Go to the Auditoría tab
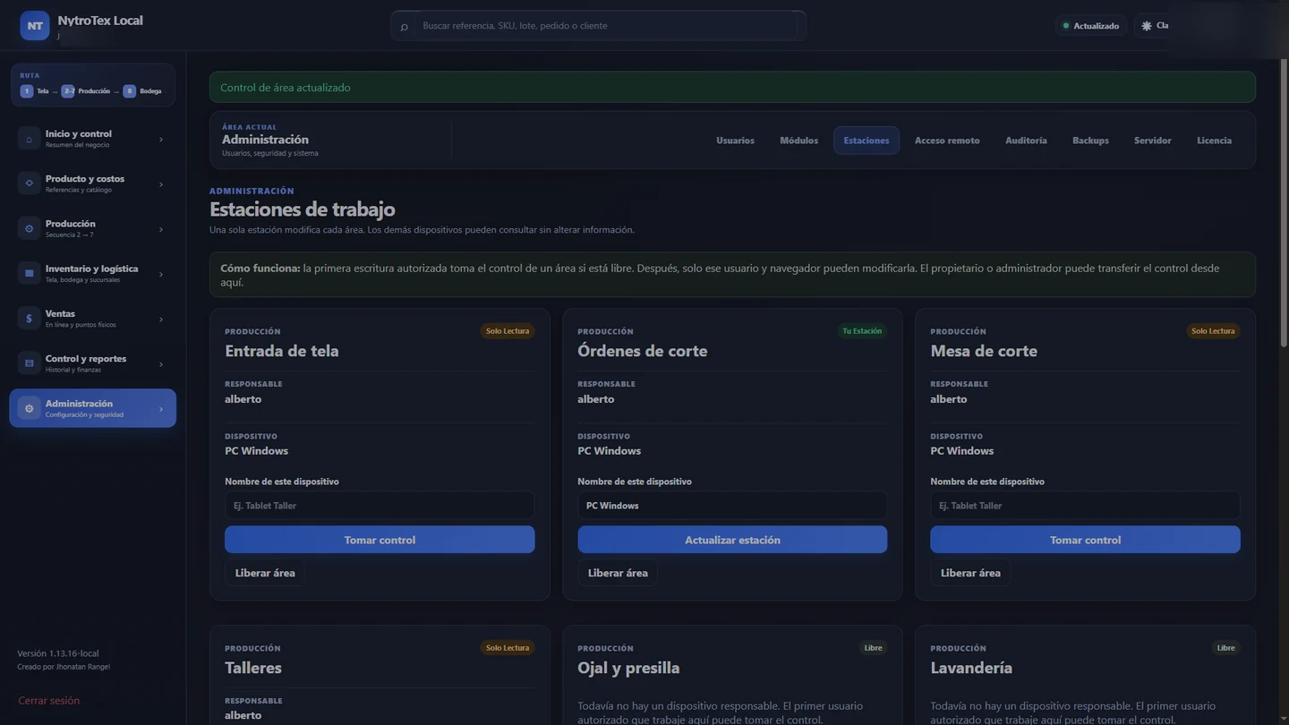This screenshot has height=725, width=1289. (1026, 141)
